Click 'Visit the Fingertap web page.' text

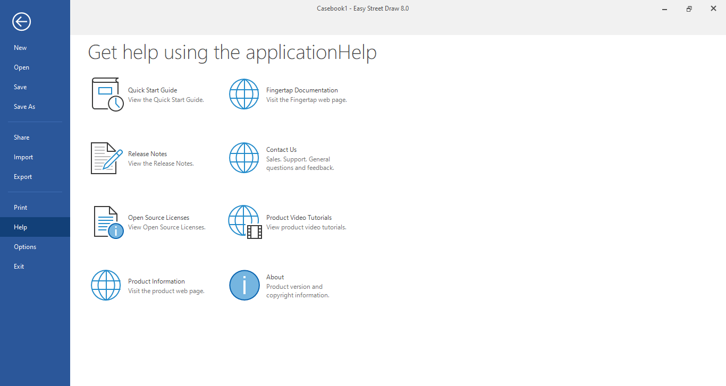pyautogui.click(x=307, y=100)
